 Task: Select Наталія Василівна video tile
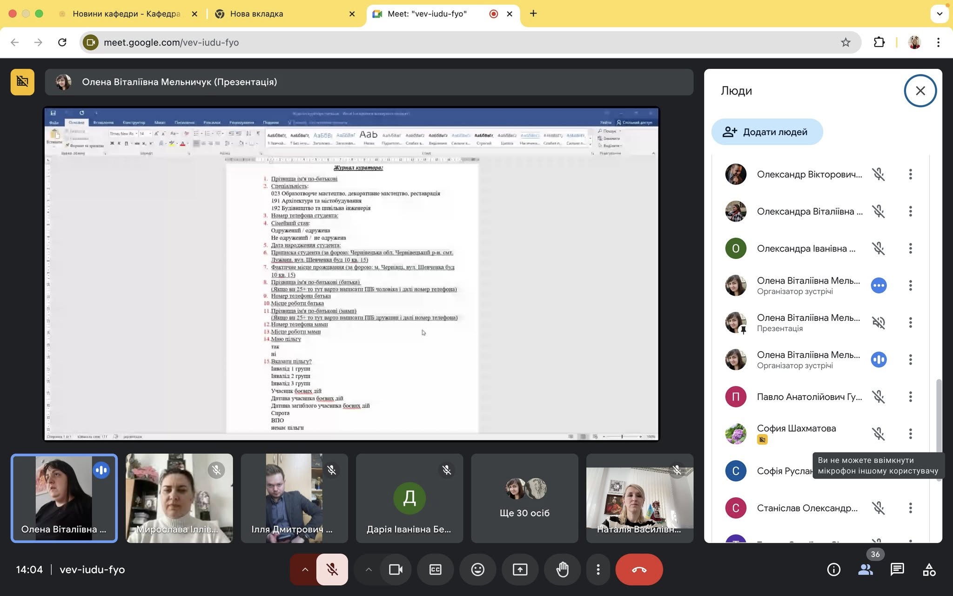639,498
